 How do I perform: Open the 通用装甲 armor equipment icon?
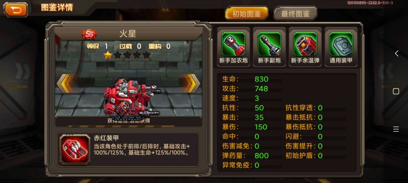[x=341, y=44]
